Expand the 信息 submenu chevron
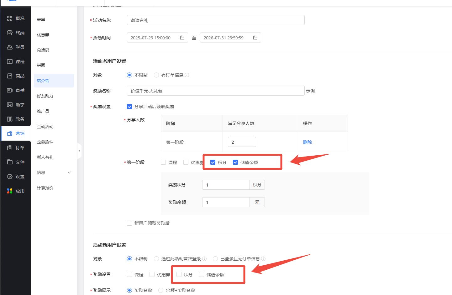Screen dimensions: 452x295 (x=69, y=172)
